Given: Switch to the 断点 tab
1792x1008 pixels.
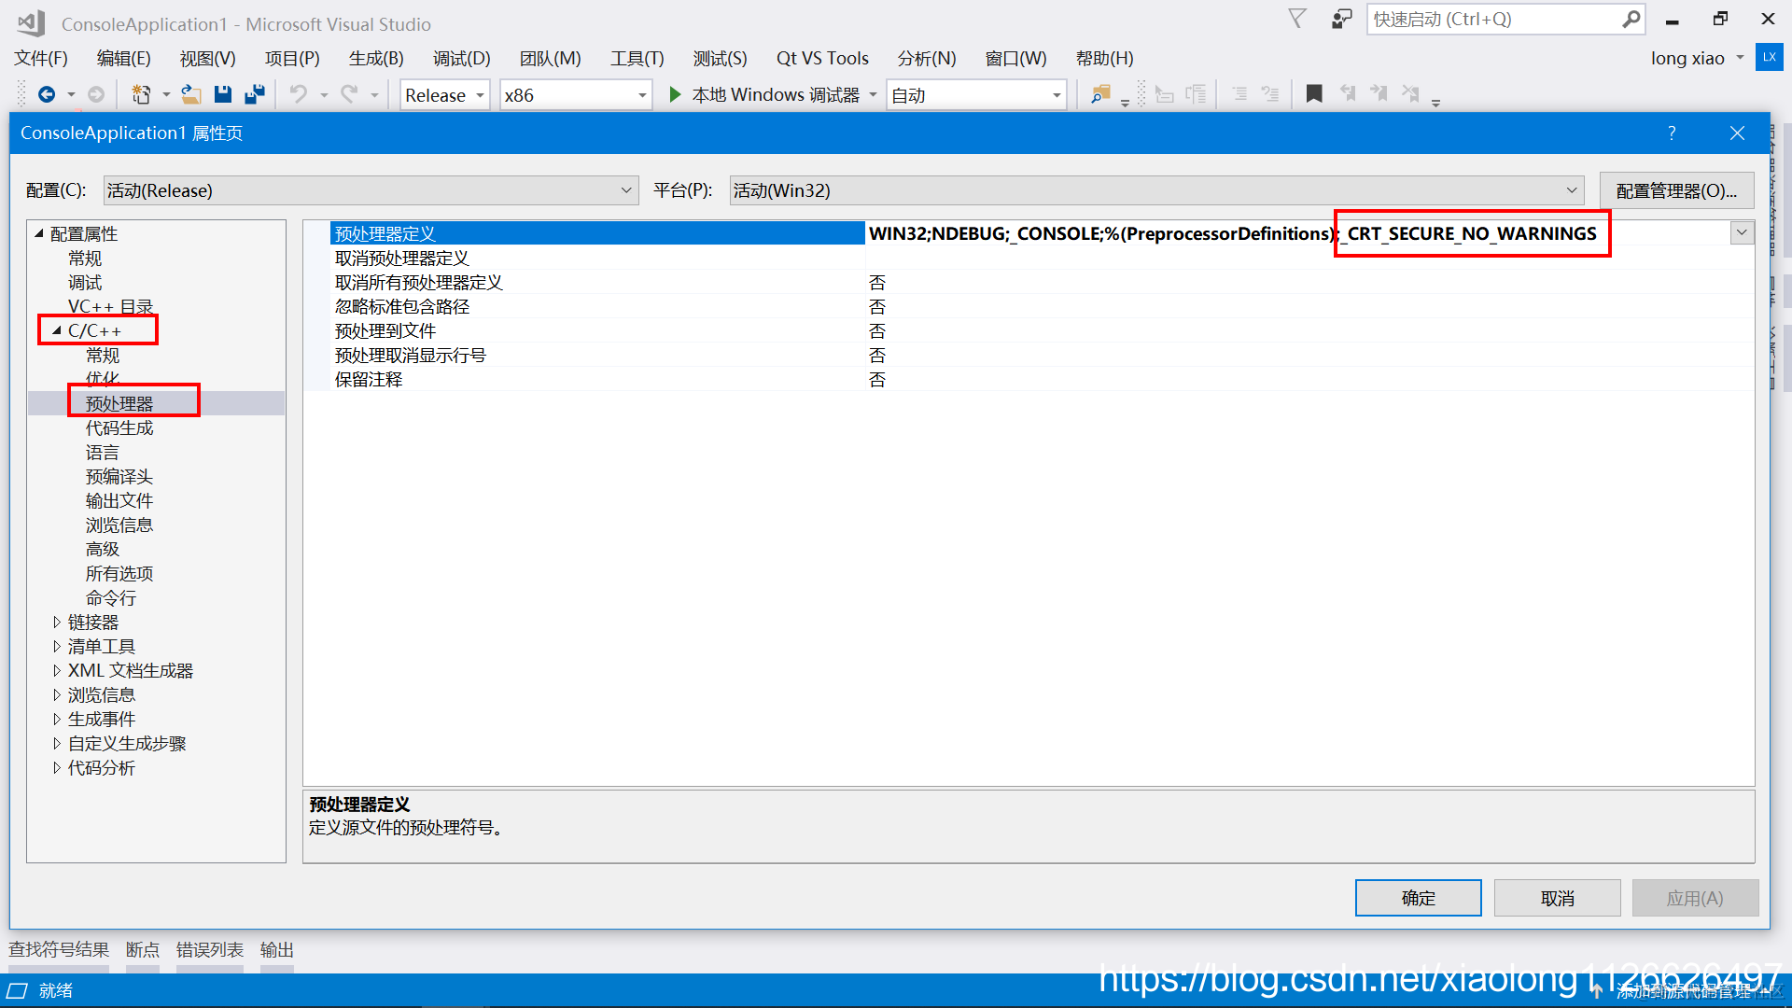Looking at the screenshot, I should point(143,949).
